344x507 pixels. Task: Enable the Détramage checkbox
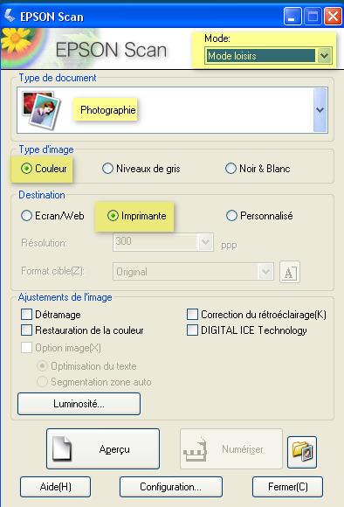[x=26, y=314]
